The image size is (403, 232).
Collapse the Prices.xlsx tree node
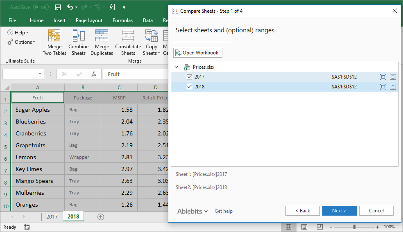176,67
